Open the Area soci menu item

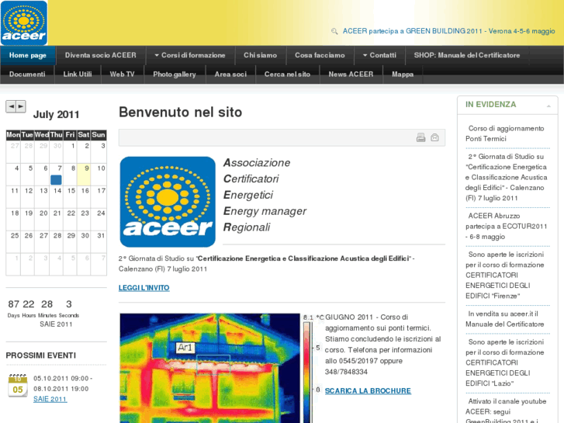[230, 75]
